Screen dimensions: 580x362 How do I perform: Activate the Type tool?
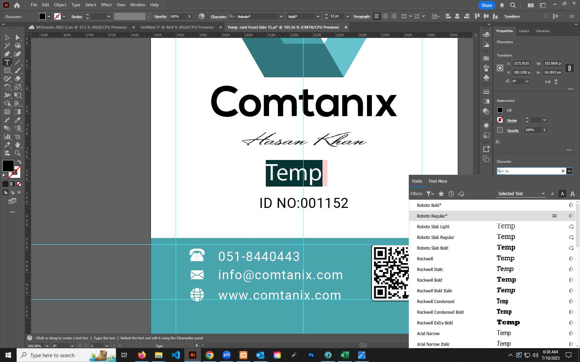[x=7, y=62]
